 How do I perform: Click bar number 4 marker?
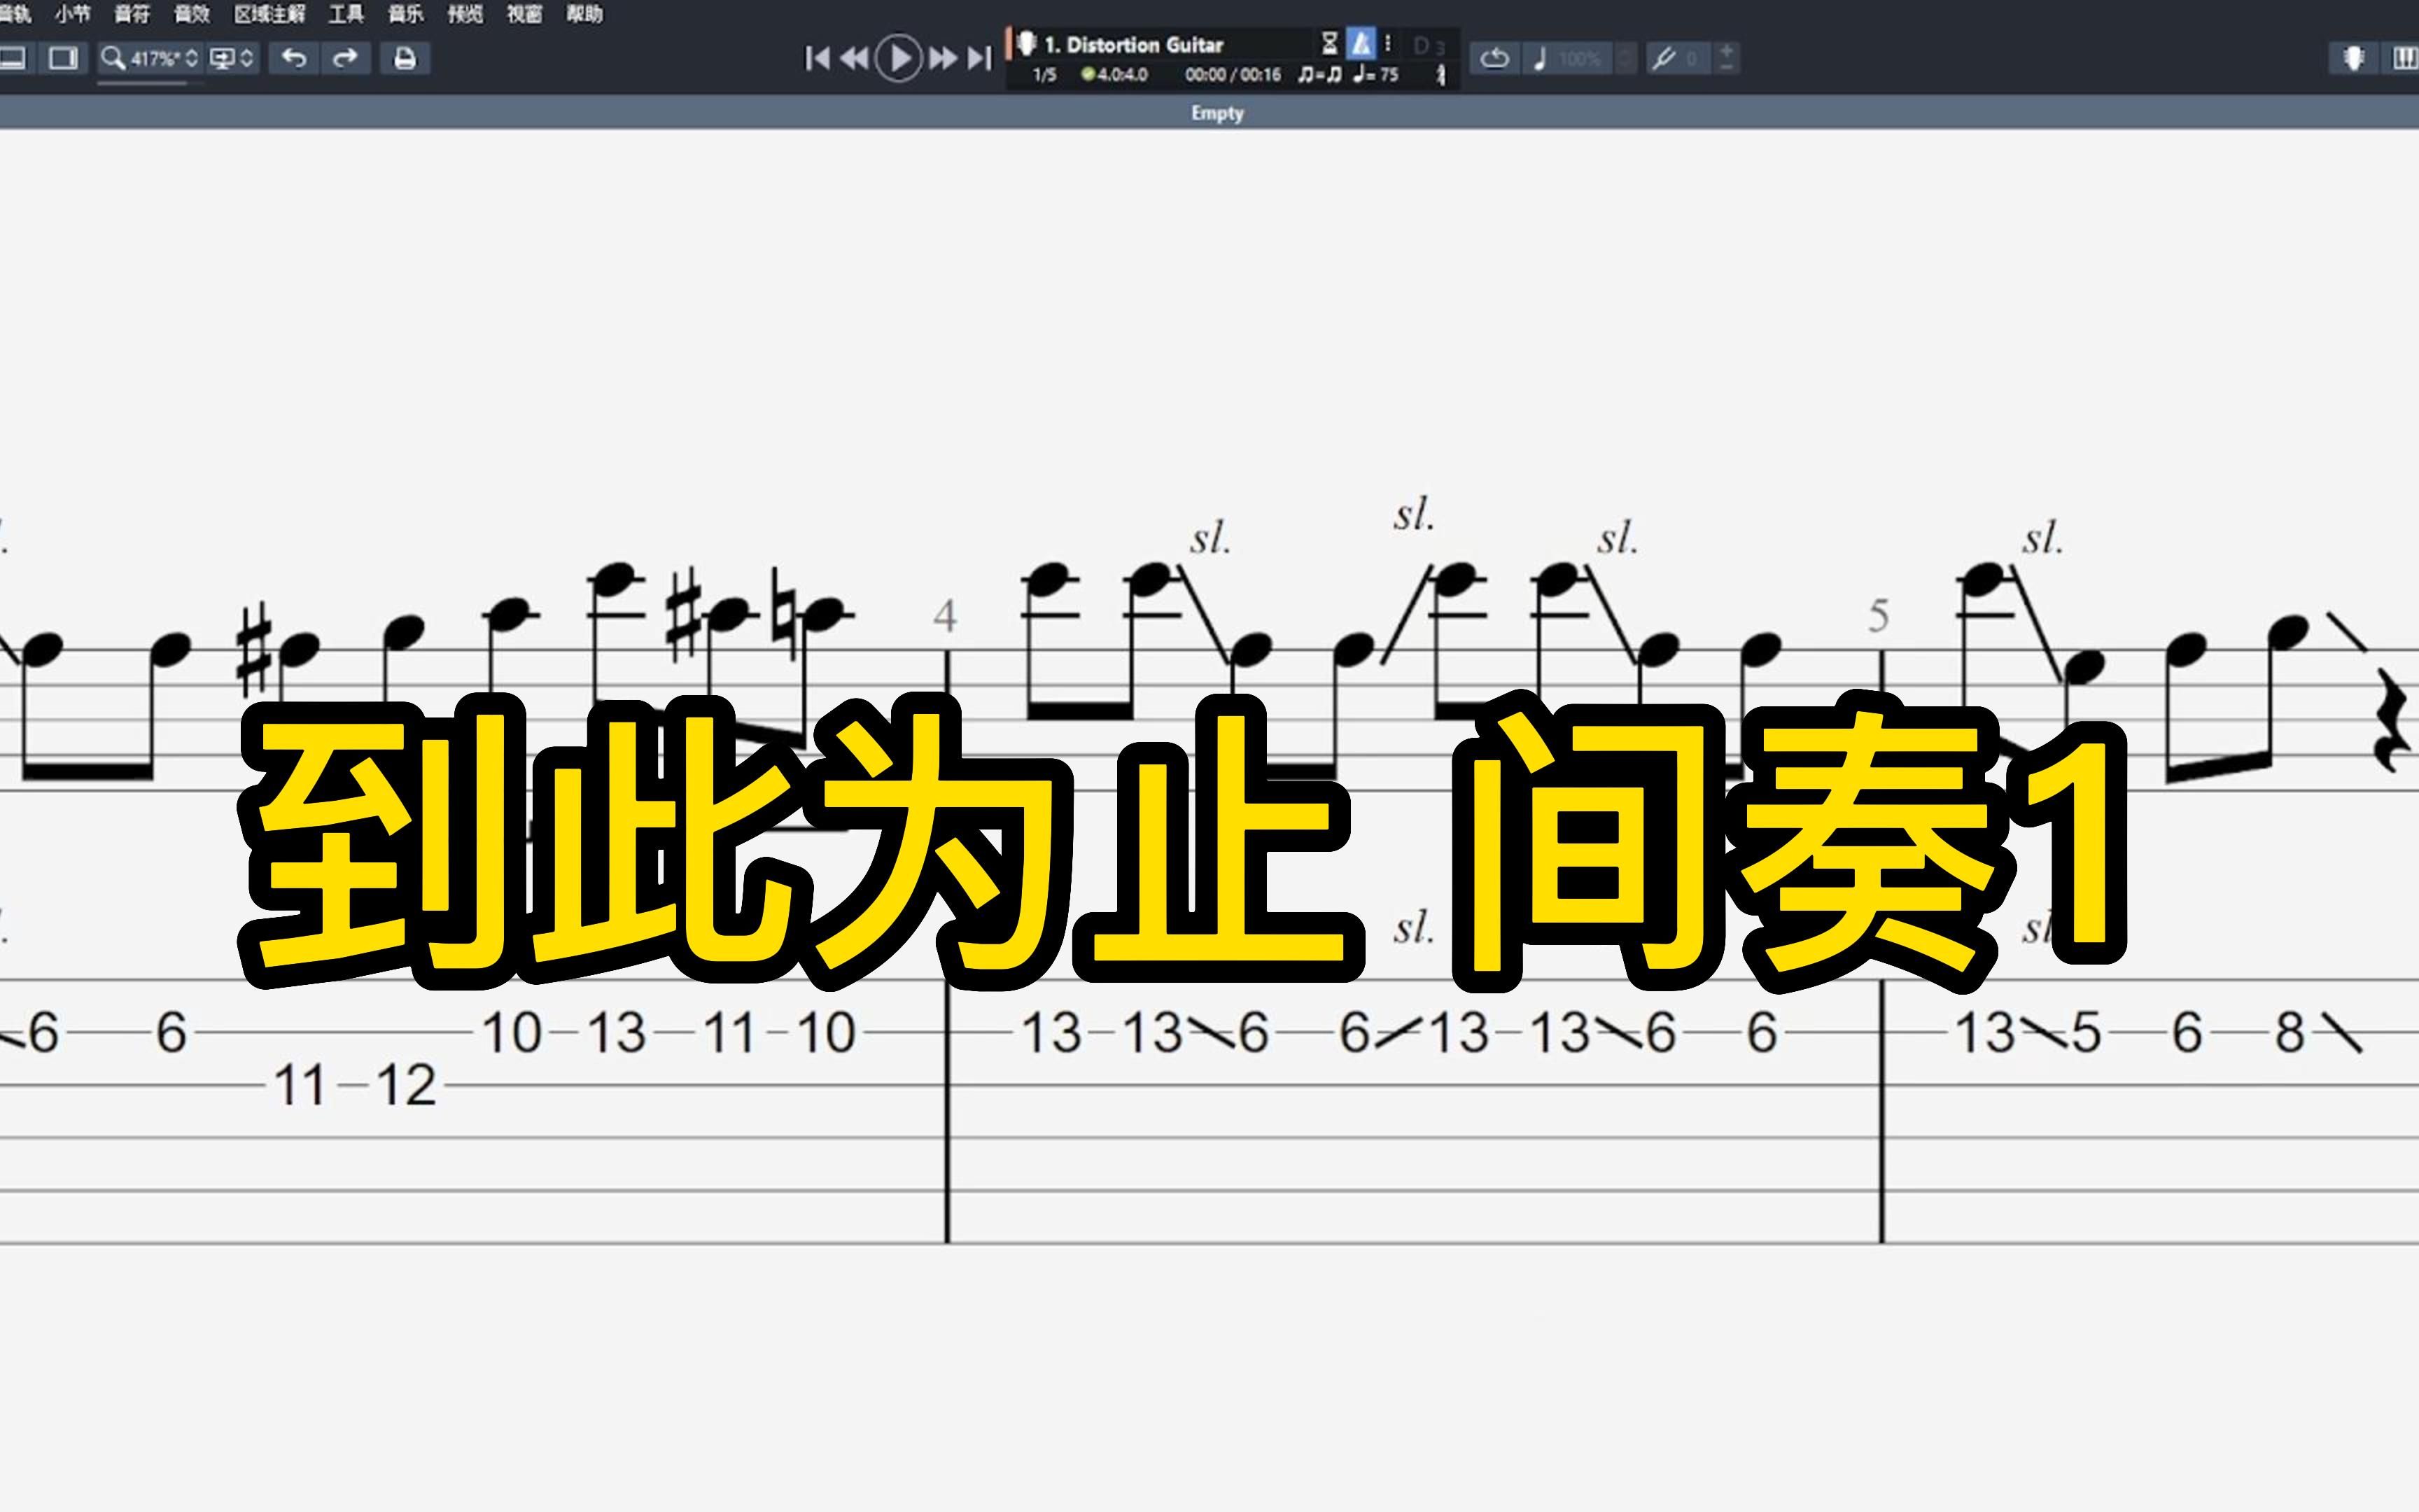(x=945, y=616)
